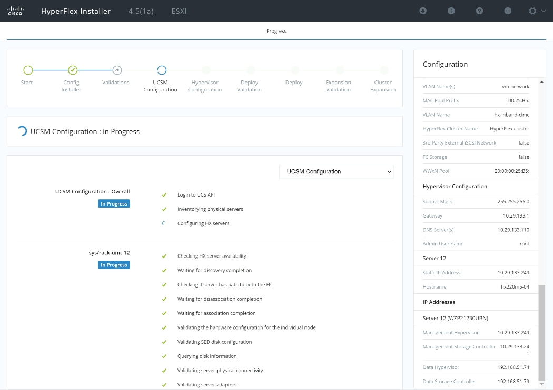This screenshot has width=553, height=390.
Task: Click the WWxN Pool value
Action: [512, 171]
